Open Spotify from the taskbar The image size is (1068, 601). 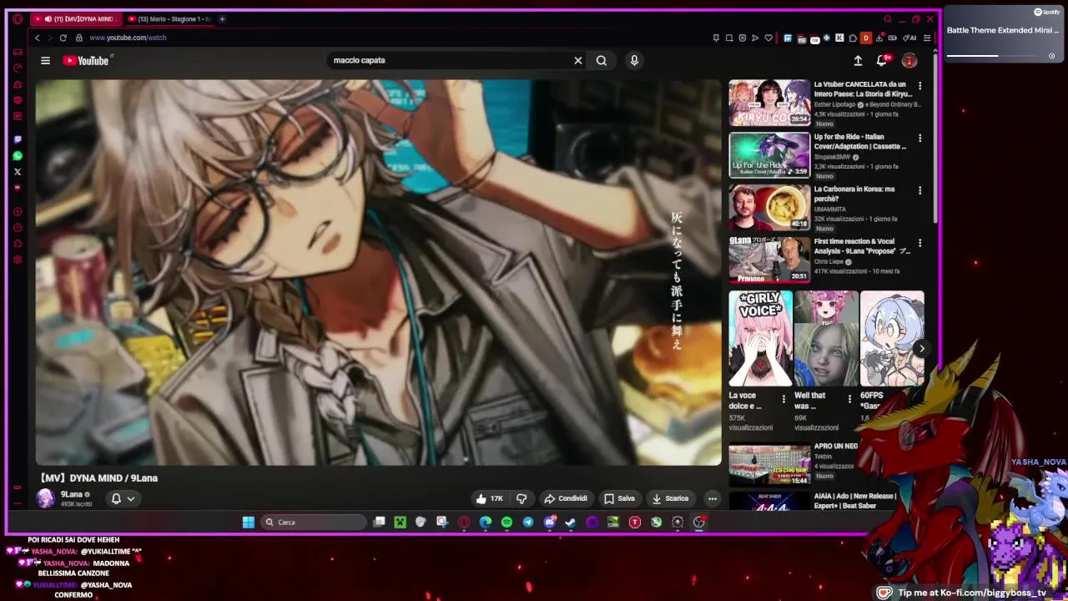tap(506, 522)
